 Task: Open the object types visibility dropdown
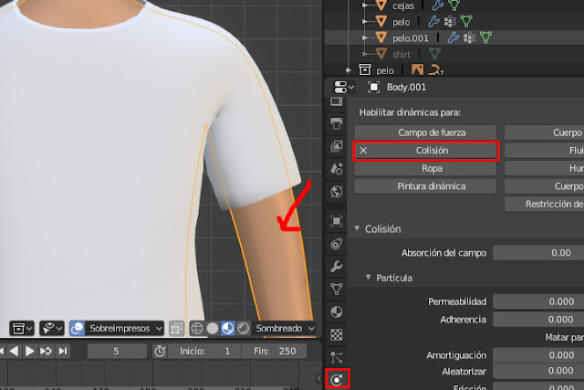pyautogui.click(x=22, y=329)
